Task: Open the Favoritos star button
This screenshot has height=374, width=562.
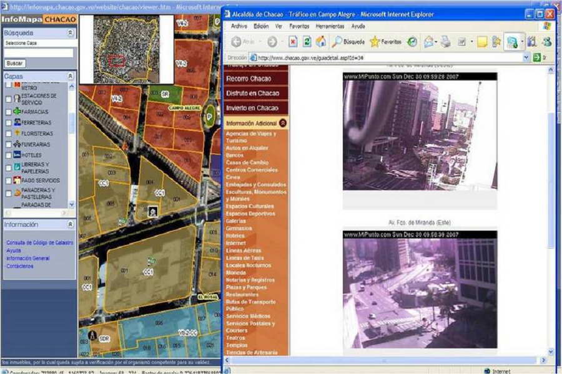Action: [x=386, y=42]
